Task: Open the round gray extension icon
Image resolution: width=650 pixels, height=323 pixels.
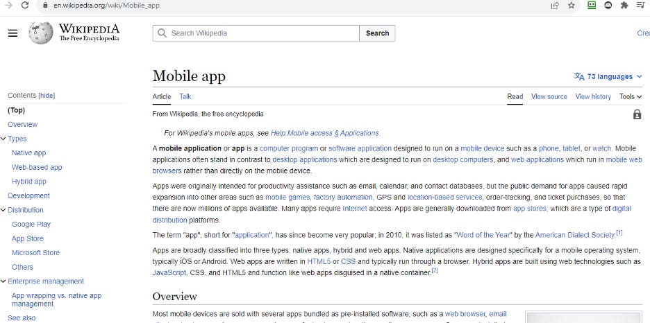Action: tap(608, 6)
